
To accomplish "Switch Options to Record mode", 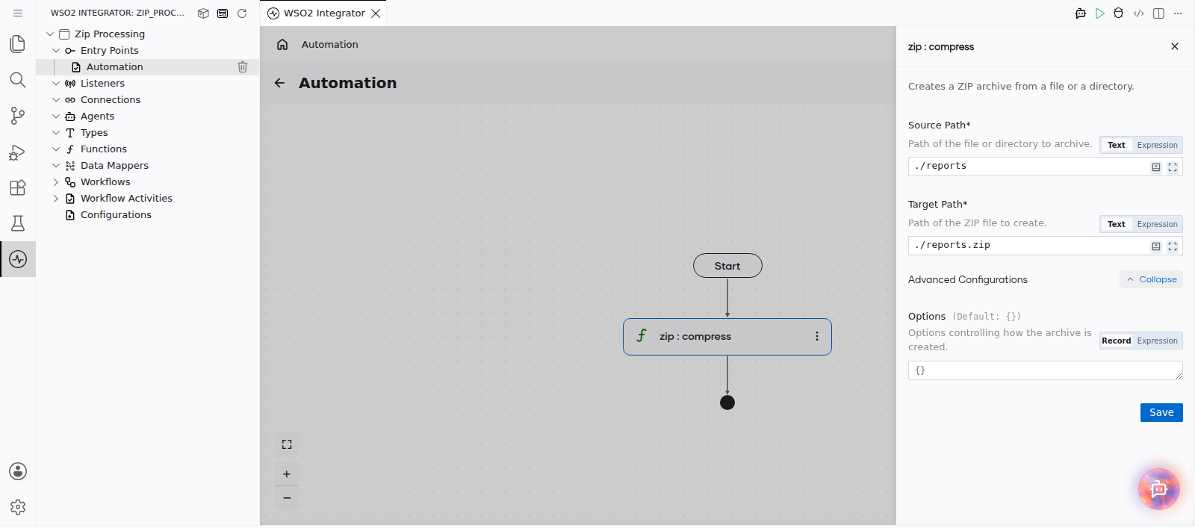I will pyautogui.click(x=1117, y=341).
